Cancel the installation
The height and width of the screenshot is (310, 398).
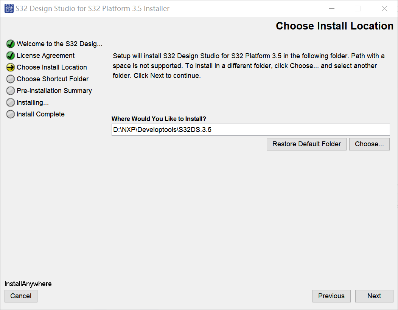[x=21, y=296]
